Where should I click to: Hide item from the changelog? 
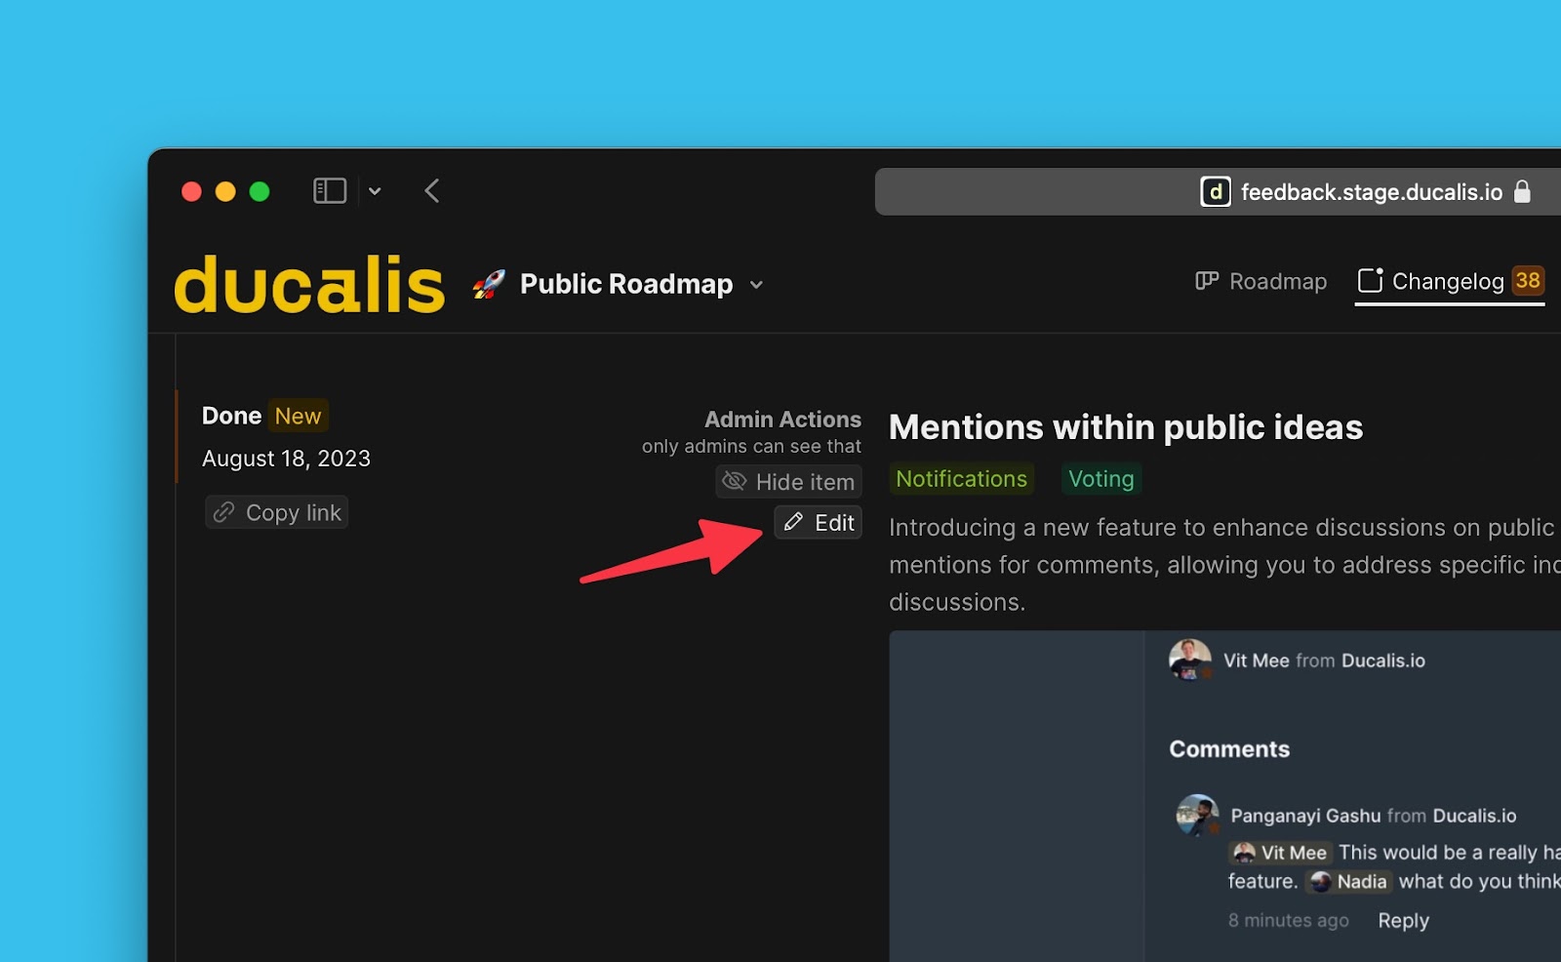788,482
